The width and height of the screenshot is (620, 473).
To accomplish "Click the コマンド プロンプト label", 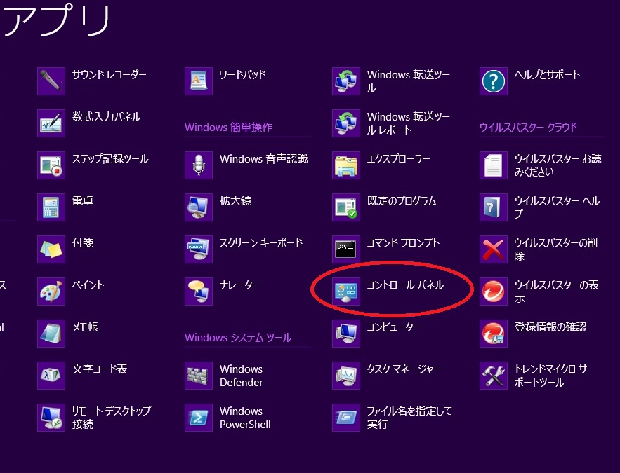I will tap(403, 242).
